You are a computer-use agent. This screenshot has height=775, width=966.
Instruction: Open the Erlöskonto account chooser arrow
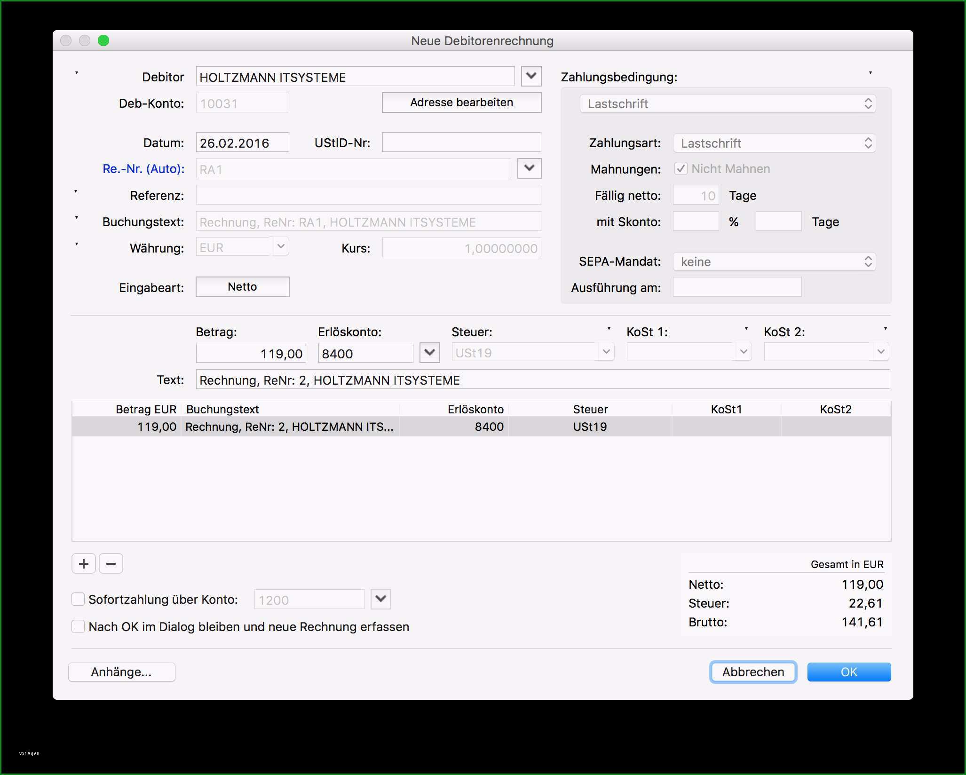(429, 352)
